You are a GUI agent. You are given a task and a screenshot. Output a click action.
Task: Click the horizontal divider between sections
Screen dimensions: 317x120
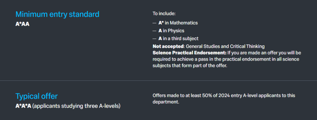click(x=158, y=80)
